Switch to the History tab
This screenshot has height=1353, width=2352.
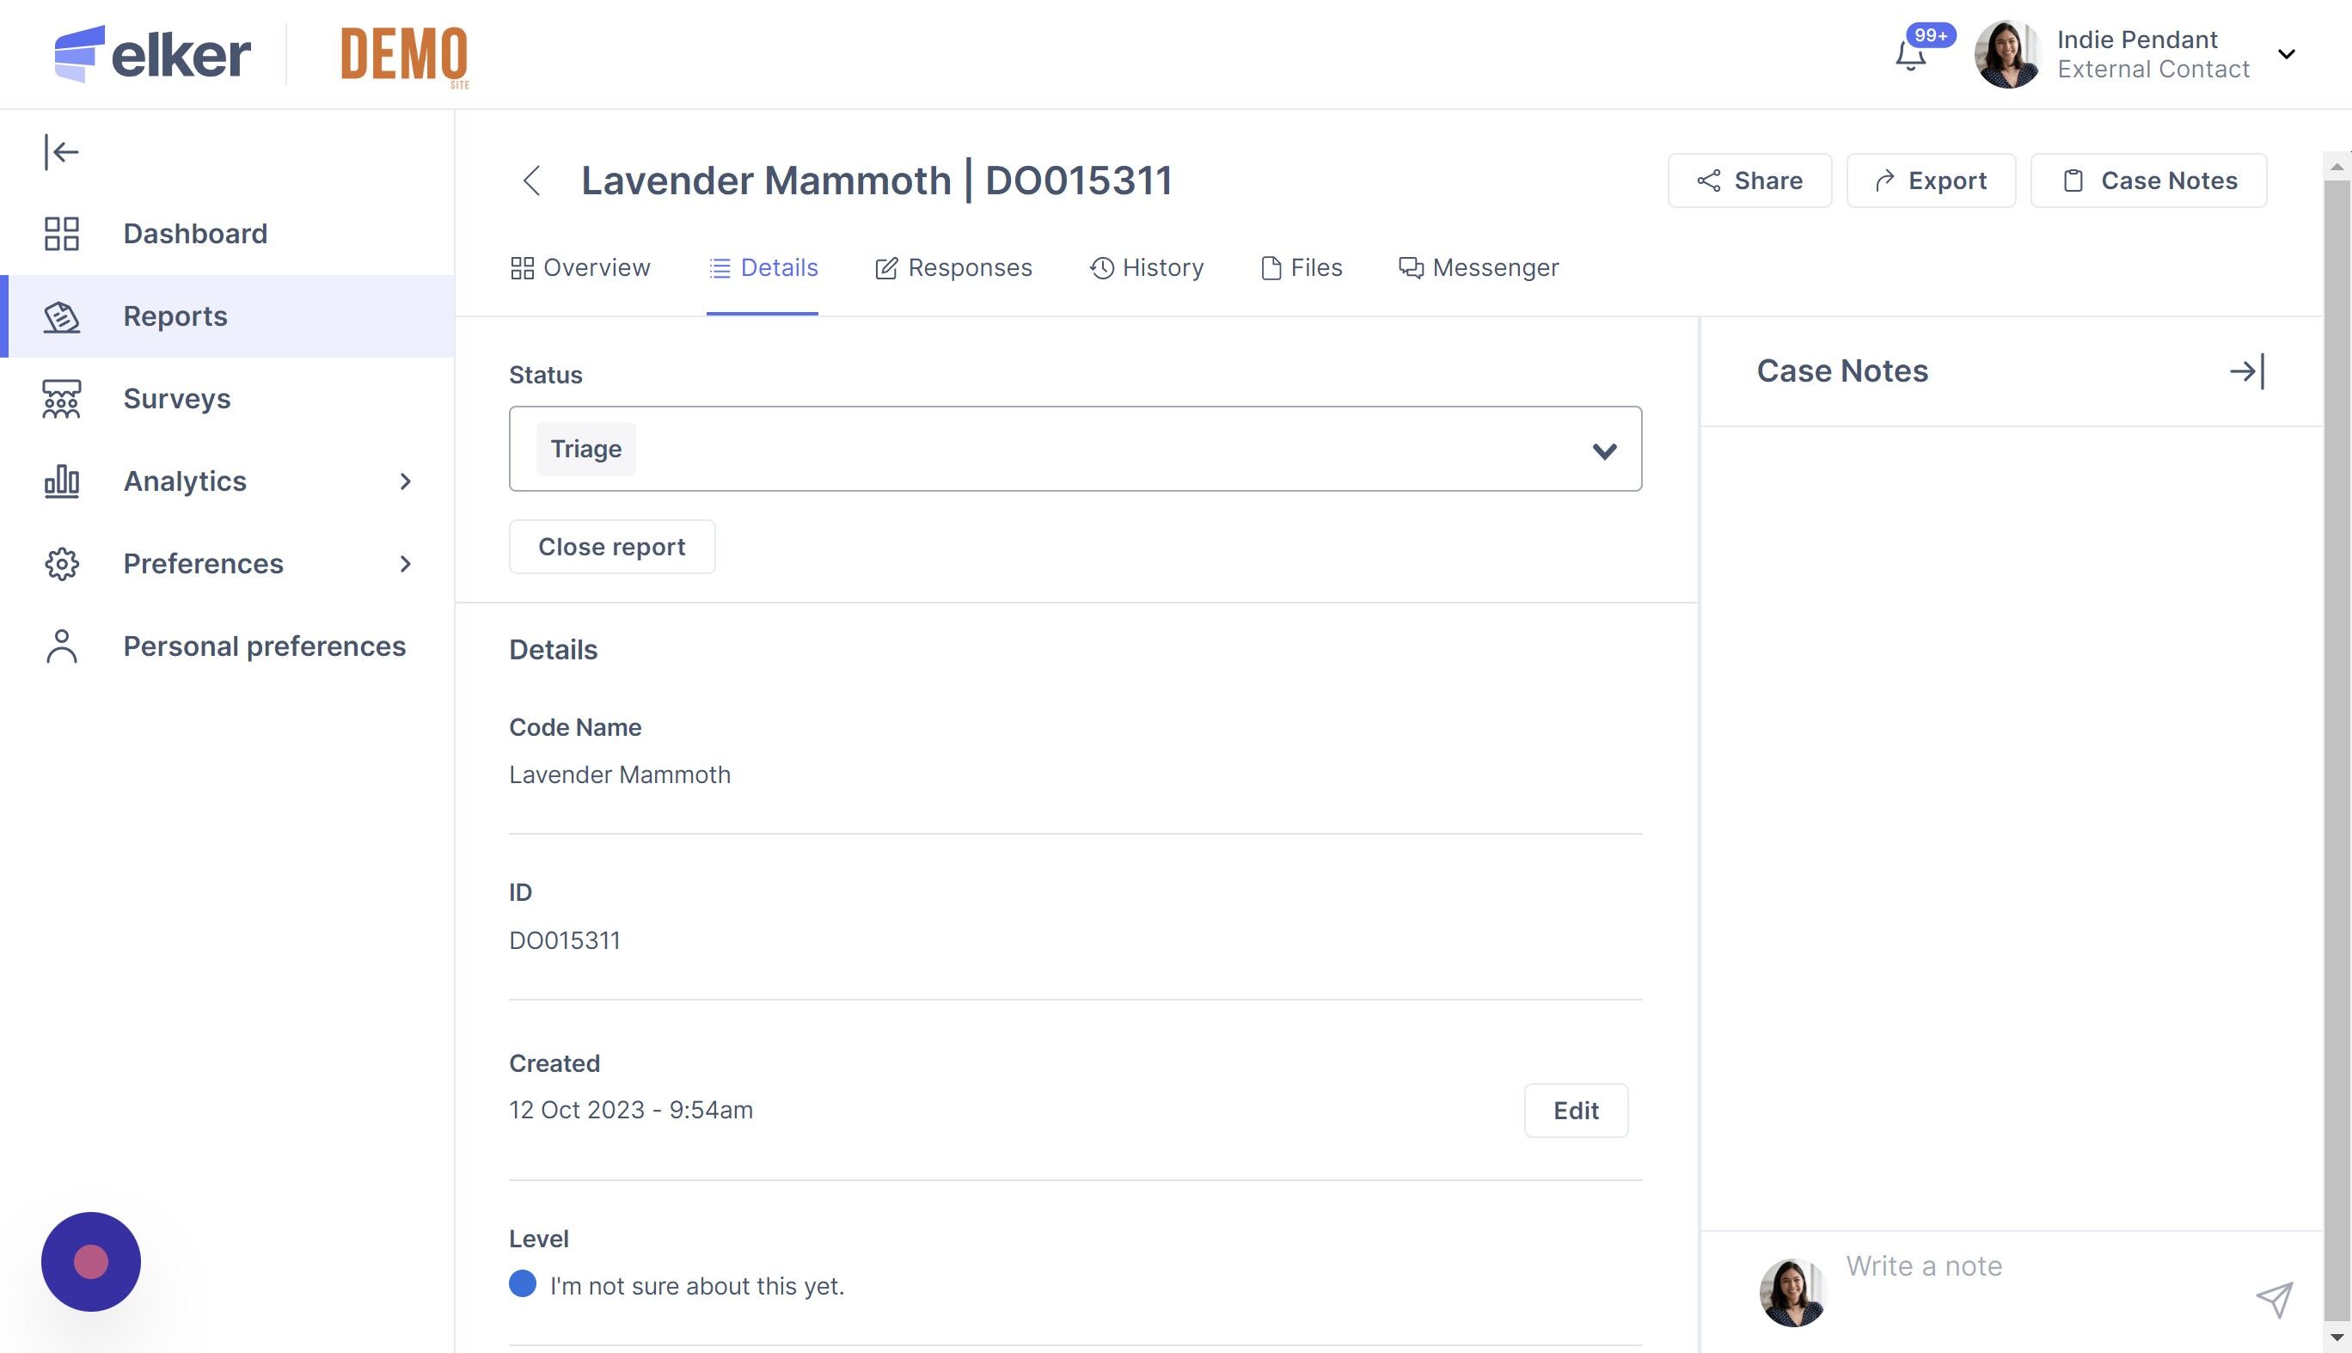[x=1146, y=267]
